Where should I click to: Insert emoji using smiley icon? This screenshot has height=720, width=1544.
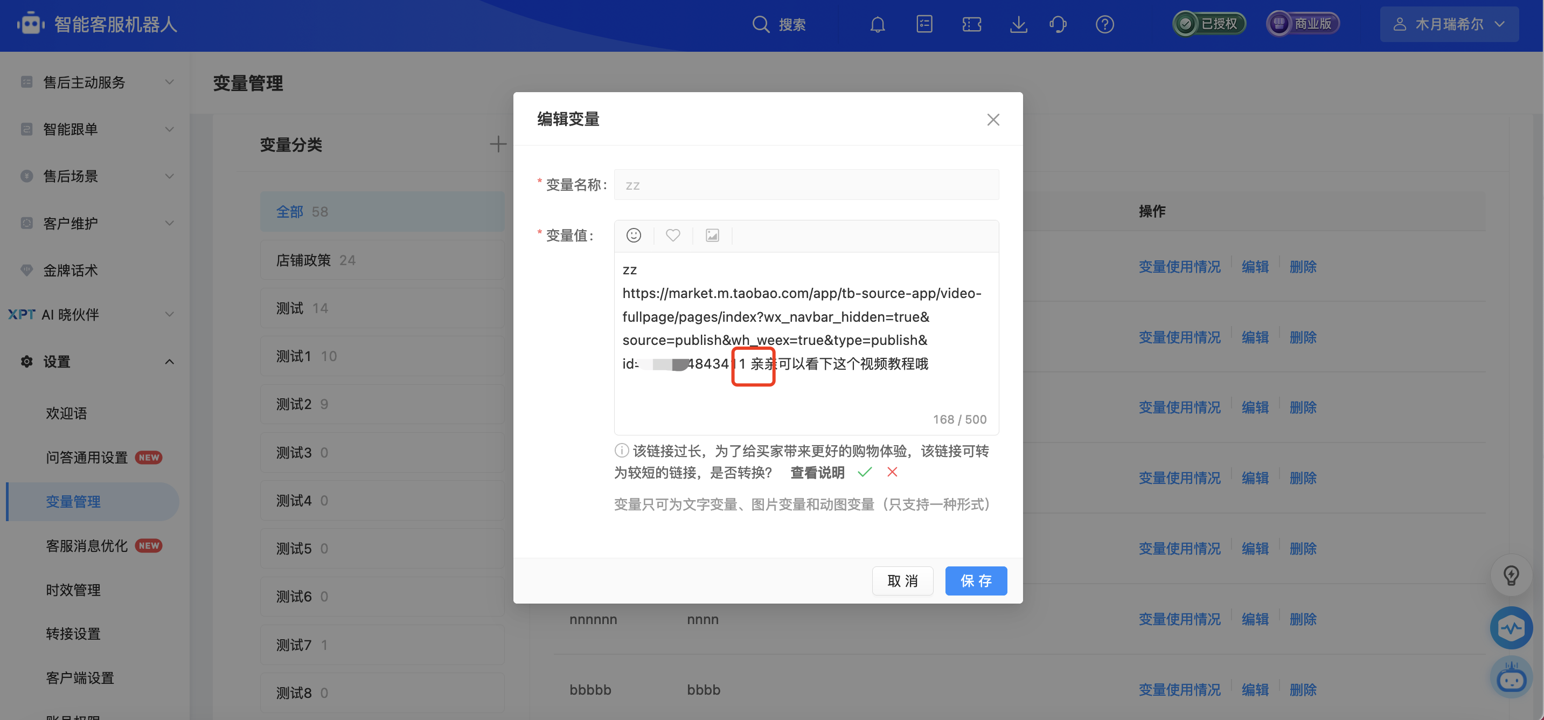pyautogui.click(x=634, y=236)
